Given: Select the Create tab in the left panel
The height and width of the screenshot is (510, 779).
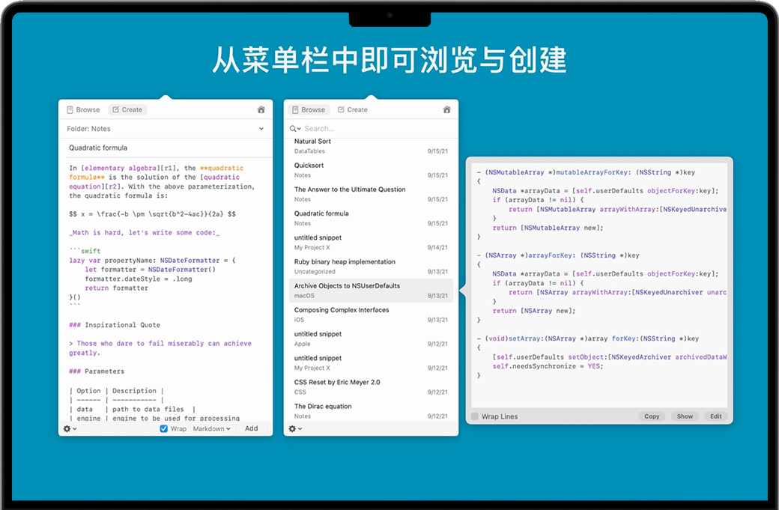Looking at the screenshot, I should pos(127,110).
